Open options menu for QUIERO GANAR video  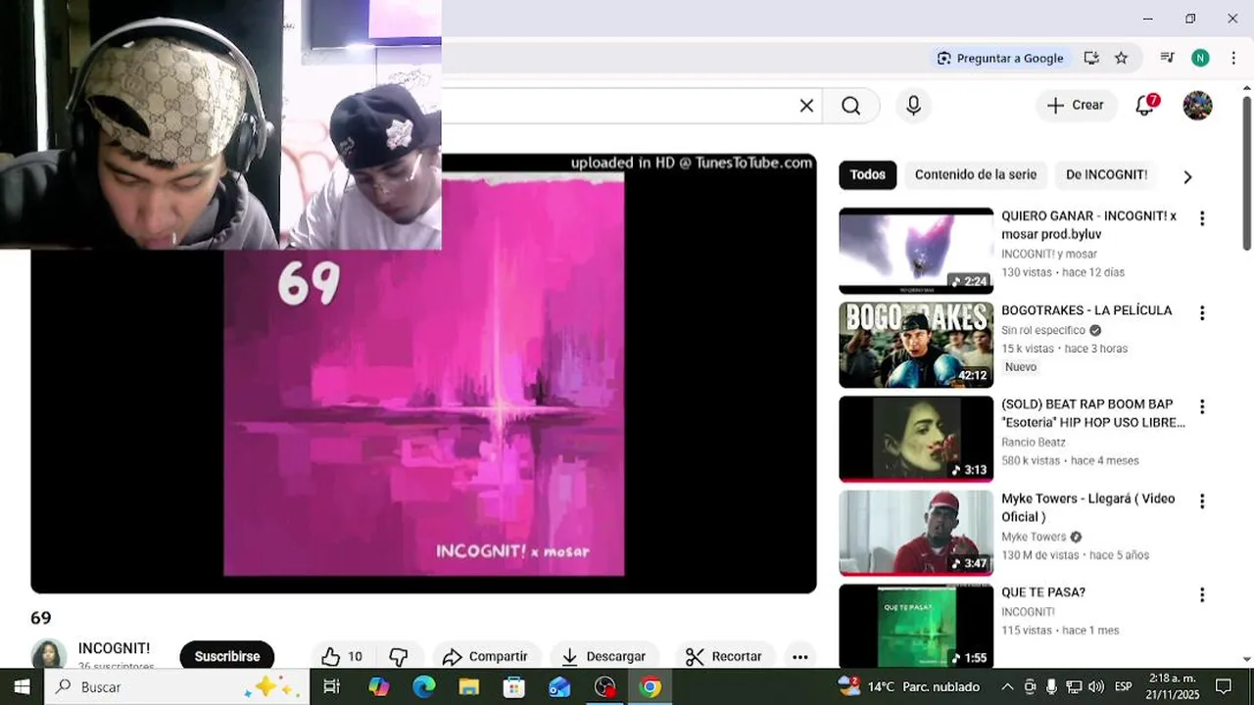click(x=1202, y=218)
